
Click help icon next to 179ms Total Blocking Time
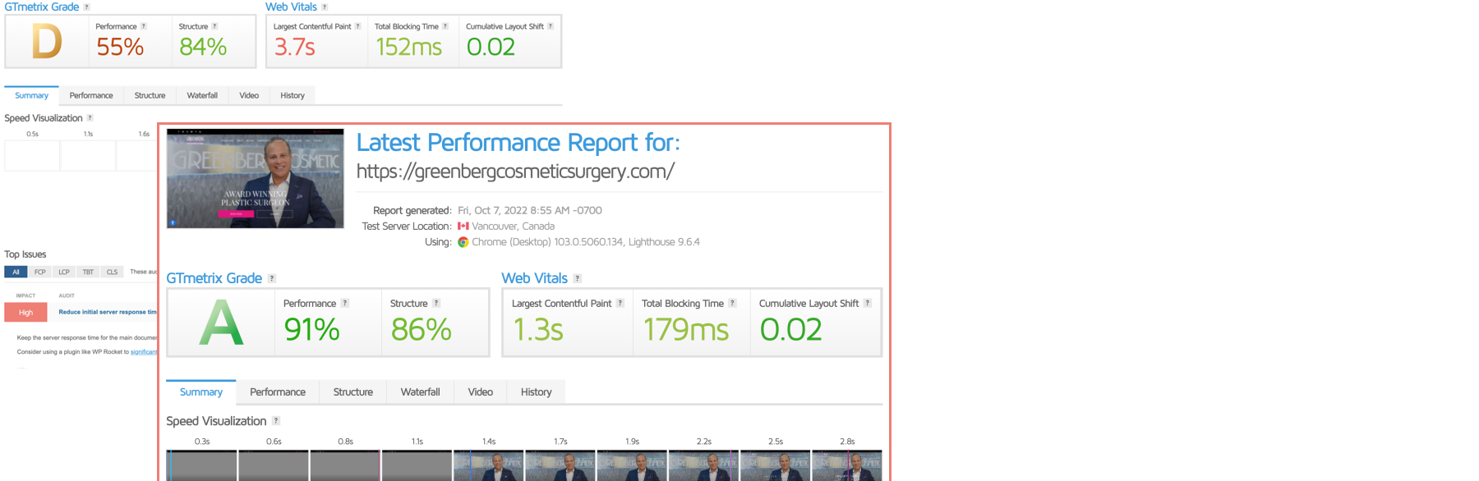pos(732,303)
